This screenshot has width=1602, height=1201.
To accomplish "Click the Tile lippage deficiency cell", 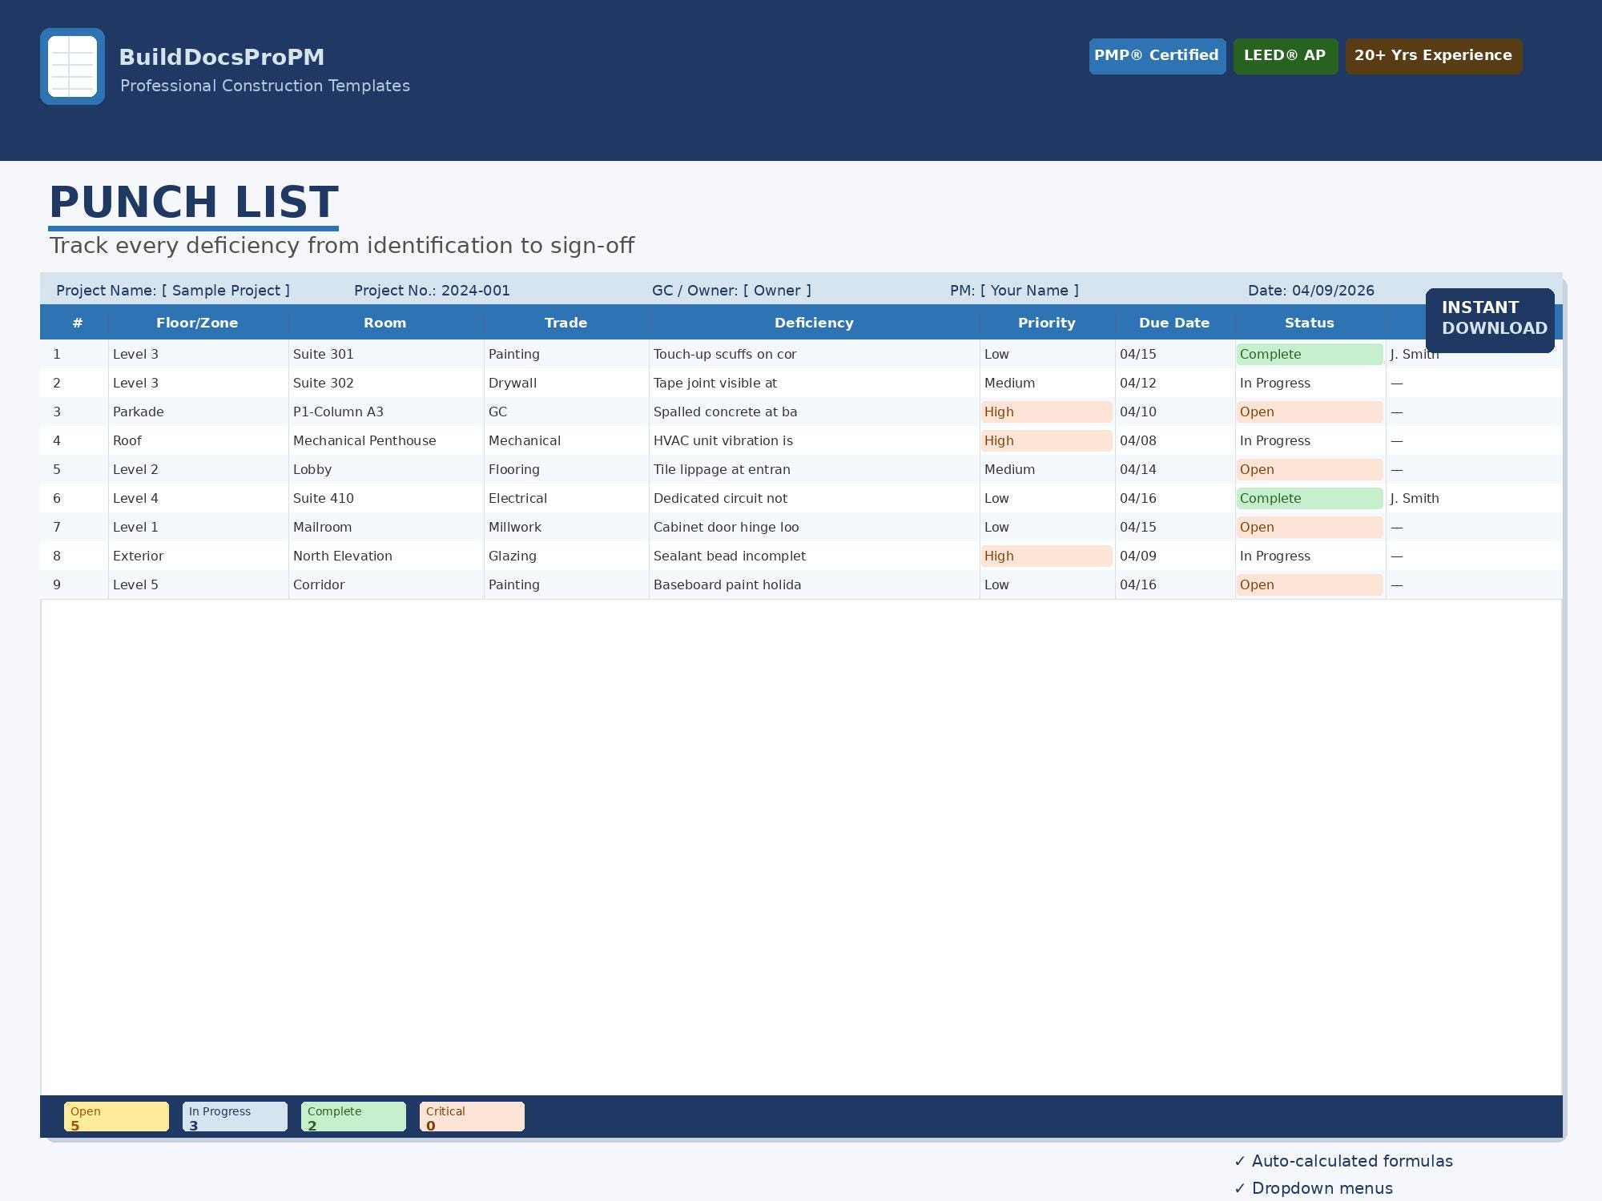I will (814, 469).
